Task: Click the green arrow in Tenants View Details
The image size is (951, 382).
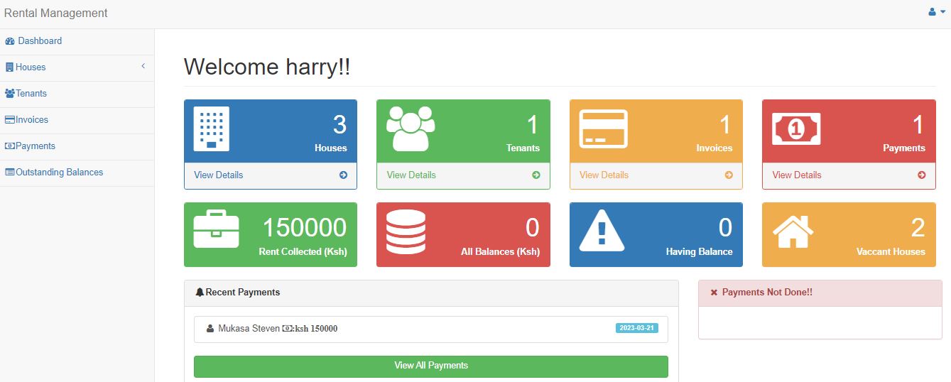Action: coord(536,175)
